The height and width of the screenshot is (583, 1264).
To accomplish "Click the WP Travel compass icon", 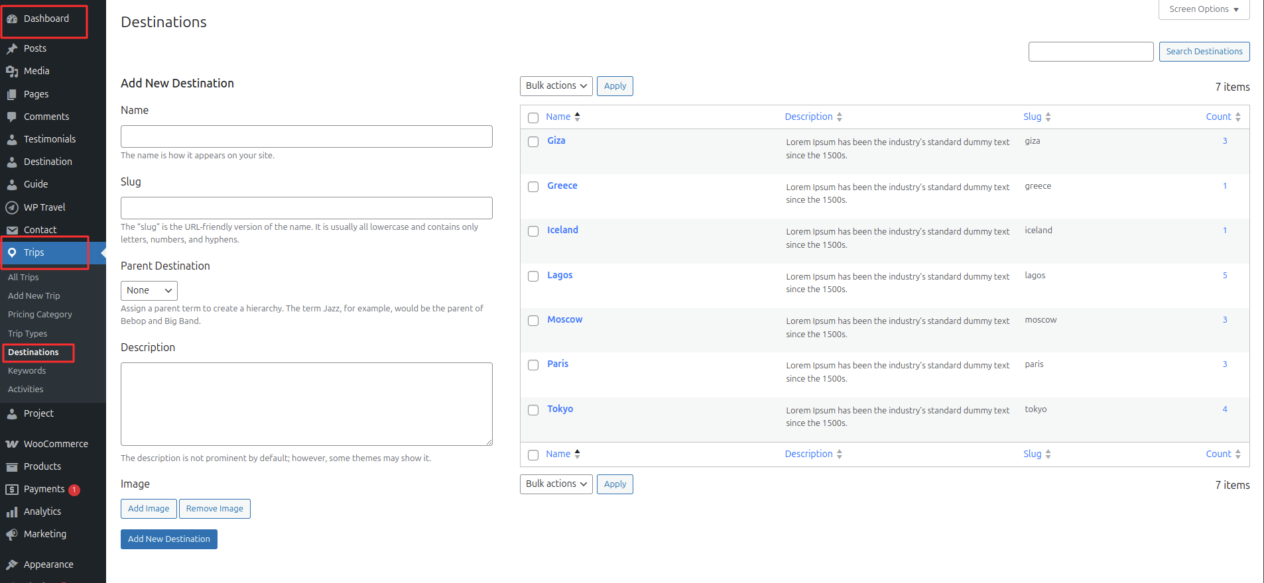I will (12, 208).
